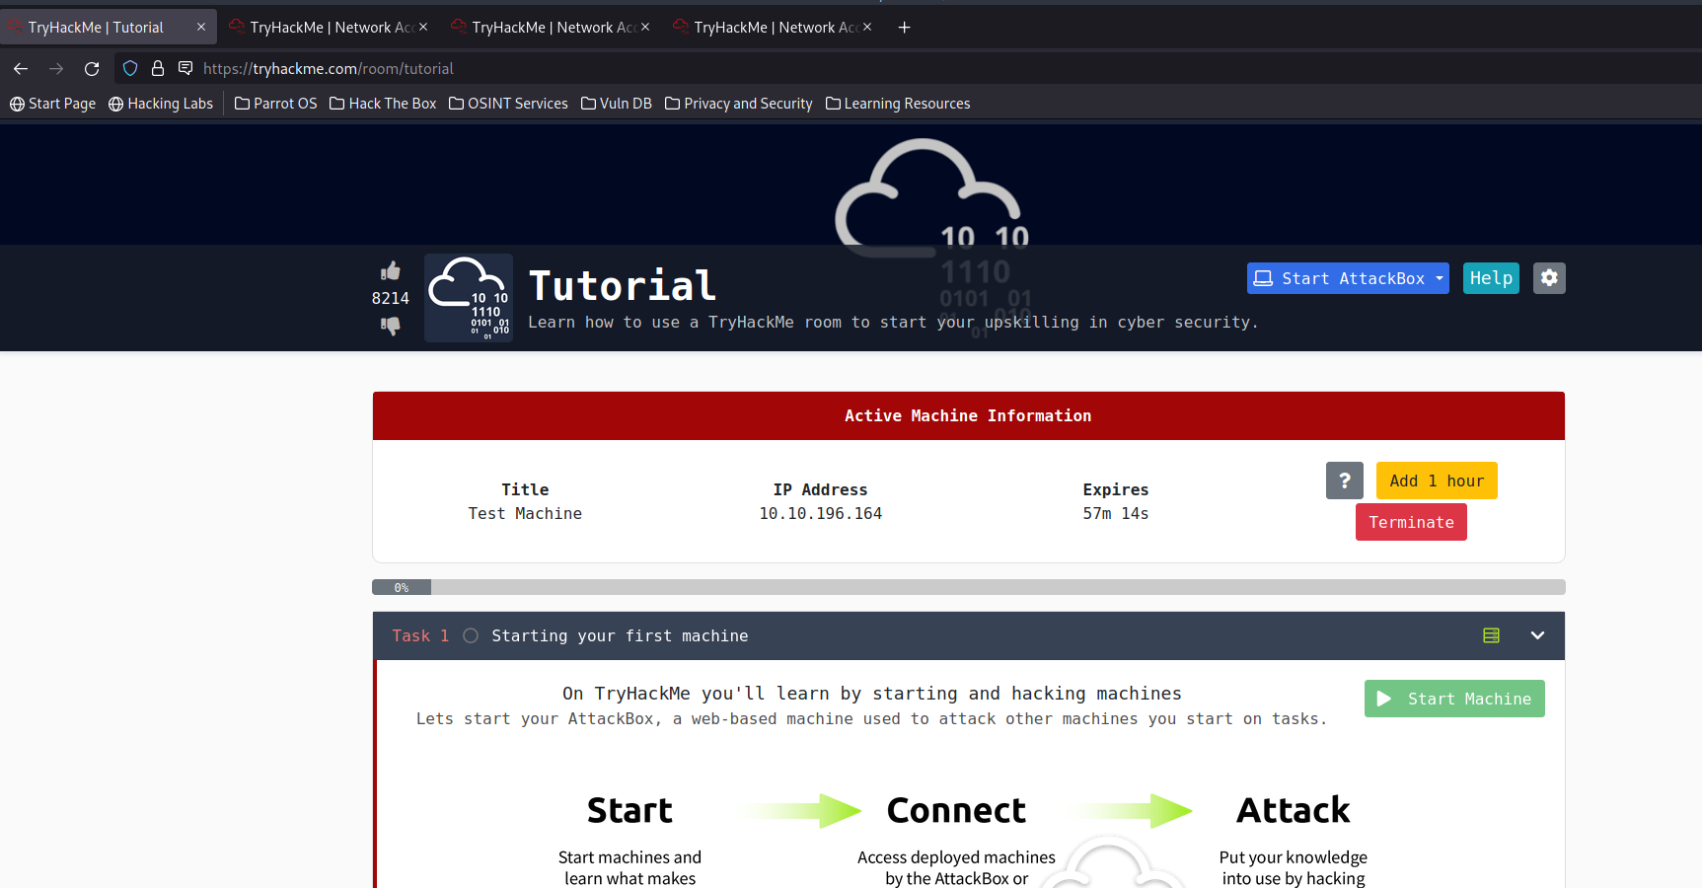Open a new browser tab with plus icon

(x=904, y=28)
